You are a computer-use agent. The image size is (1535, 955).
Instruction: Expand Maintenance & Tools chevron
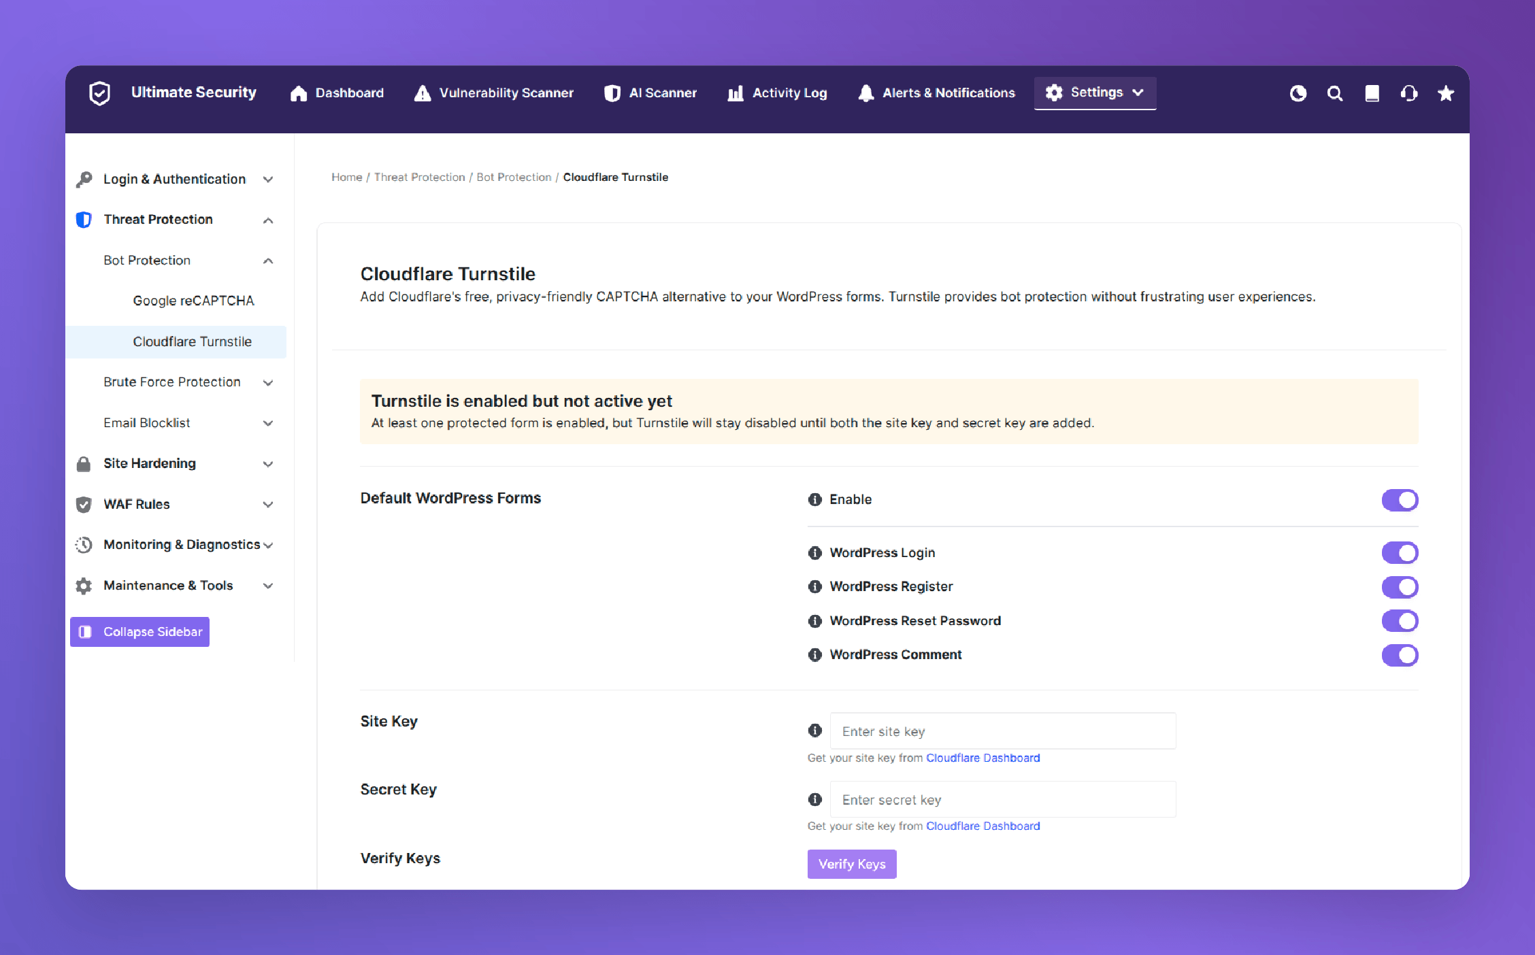pyautogui.click(x=268, y=586)
